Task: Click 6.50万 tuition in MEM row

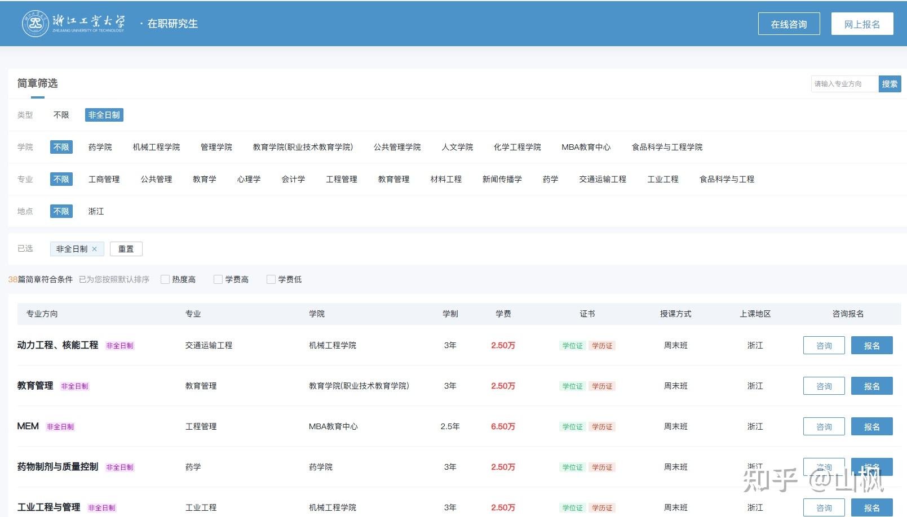Action: pyautogui.click(x=503, y=426)
